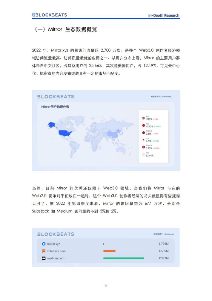This screenshot has height=301, width=212.
Task: Click the United States flag icon in the legend
Action: pos(144,118)
